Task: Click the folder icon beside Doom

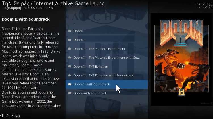Action: coord(70,31)
